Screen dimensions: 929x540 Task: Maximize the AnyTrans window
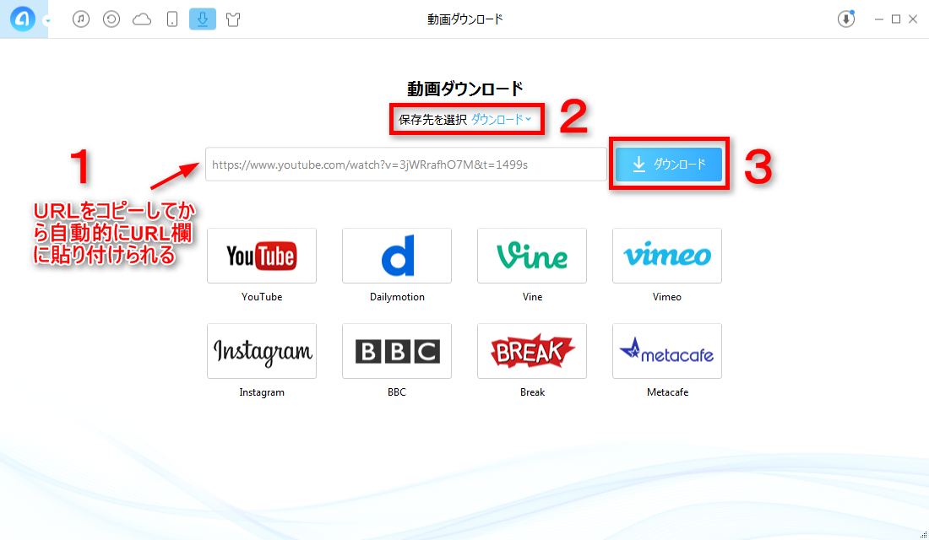coord(896,19)
